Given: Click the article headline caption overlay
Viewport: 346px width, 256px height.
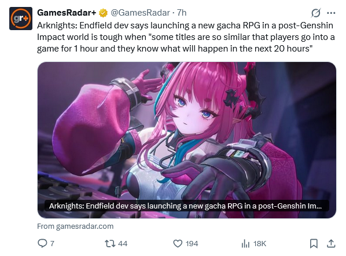Looking at the screenshot, I should pos(187,206).
